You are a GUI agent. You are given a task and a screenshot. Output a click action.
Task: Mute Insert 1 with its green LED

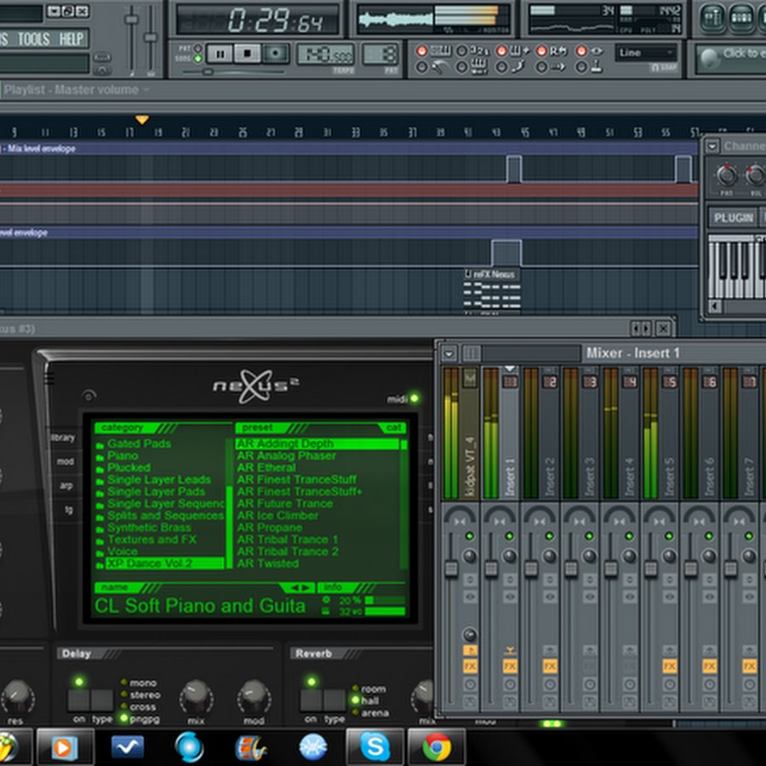point(510,536)
